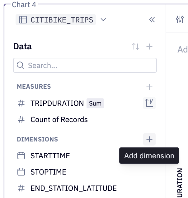188x198 pixels.
Task: Open chart settings sliders icon
Action: click(x=180, y=19)
